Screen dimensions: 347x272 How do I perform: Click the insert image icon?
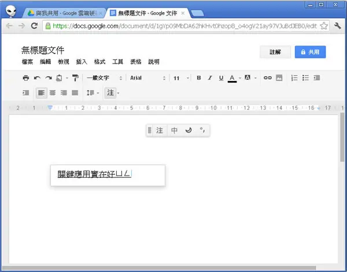pos(279,78)
